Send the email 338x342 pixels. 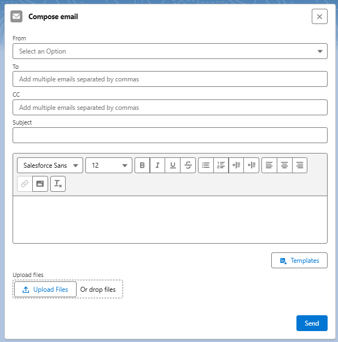tap(312, 323)
